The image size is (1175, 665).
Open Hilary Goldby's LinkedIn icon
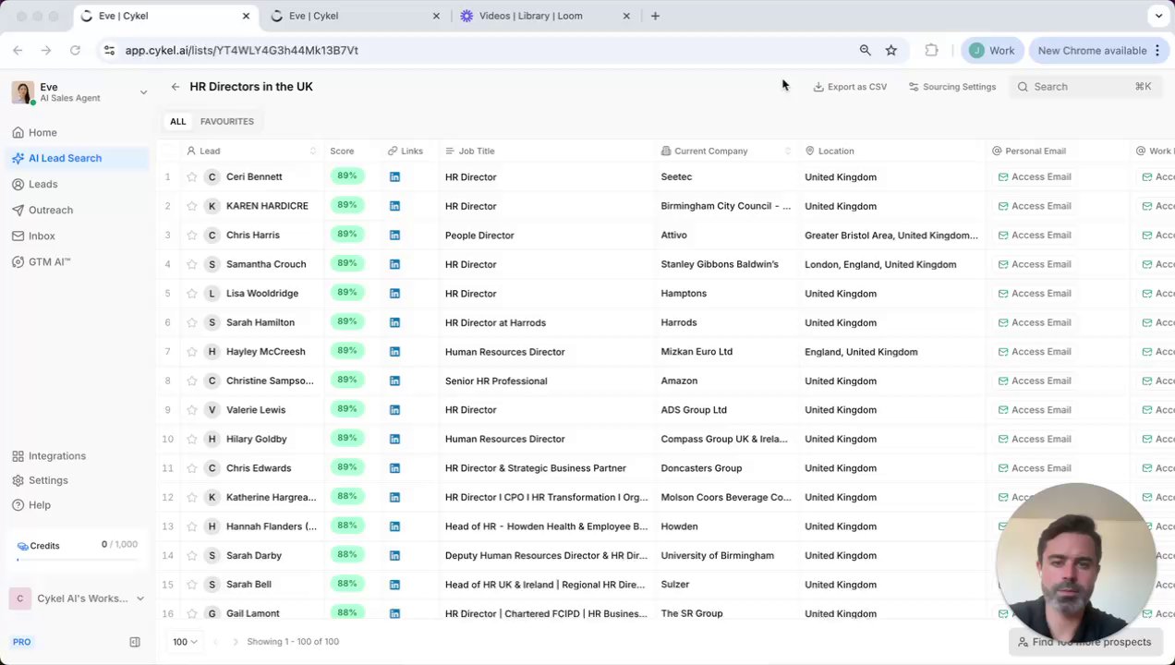point(394,439)
